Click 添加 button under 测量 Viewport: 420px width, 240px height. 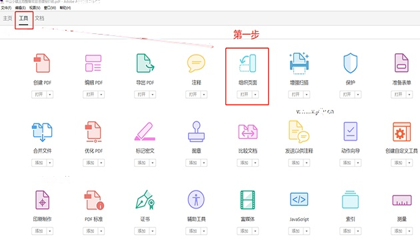399,231
